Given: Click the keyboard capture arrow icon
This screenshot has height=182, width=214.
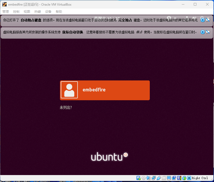Looking at the screenshot, I should coord(189,178).
